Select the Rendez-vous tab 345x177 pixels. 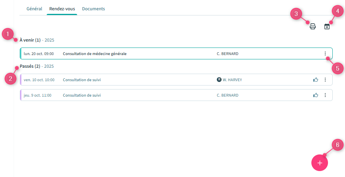[x=62, y=9]
